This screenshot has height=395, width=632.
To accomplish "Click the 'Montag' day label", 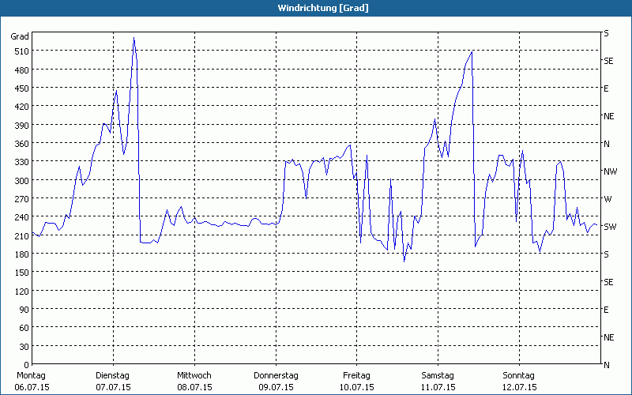I will pos(31,376).
